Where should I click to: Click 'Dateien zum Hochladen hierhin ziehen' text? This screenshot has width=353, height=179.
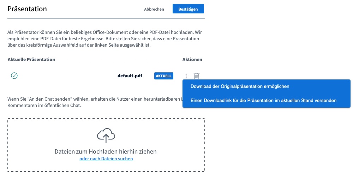[x=105, y=151]
